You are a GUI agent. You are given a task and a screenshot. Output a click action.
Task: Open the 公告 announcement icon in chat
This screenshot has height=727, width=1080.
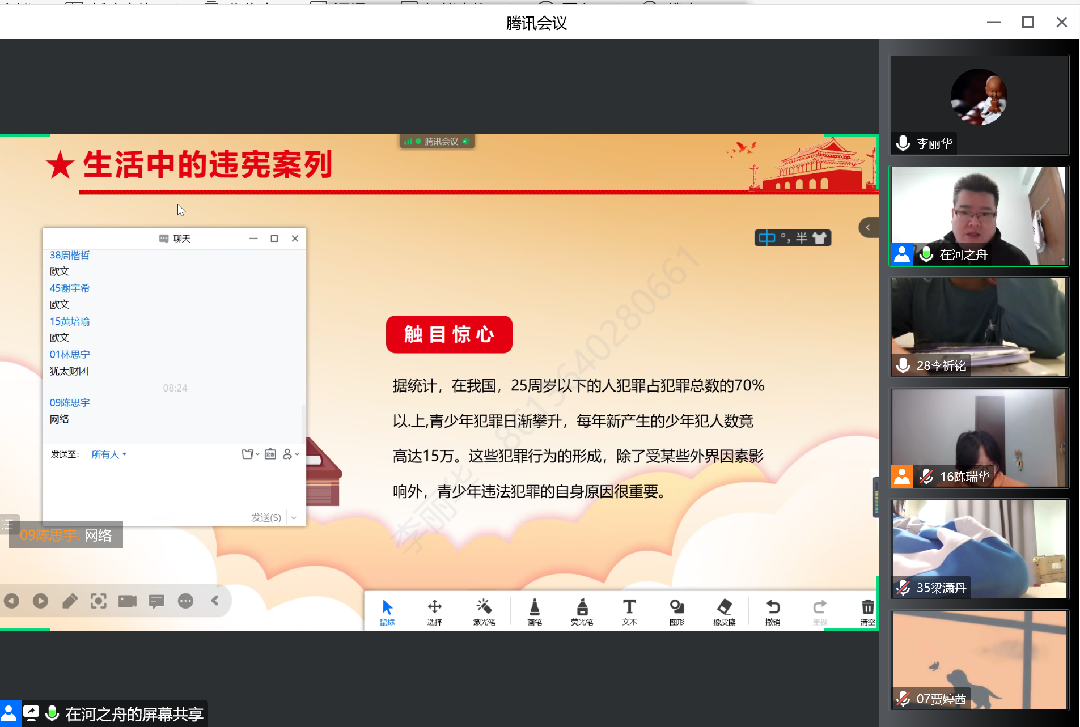point(270,454)
